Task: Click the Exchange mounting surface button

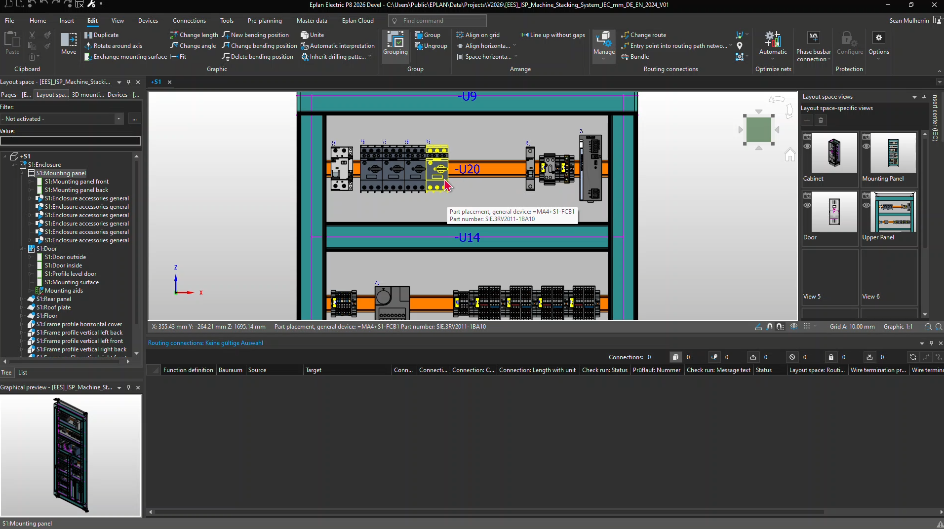Action: (125, 57)
